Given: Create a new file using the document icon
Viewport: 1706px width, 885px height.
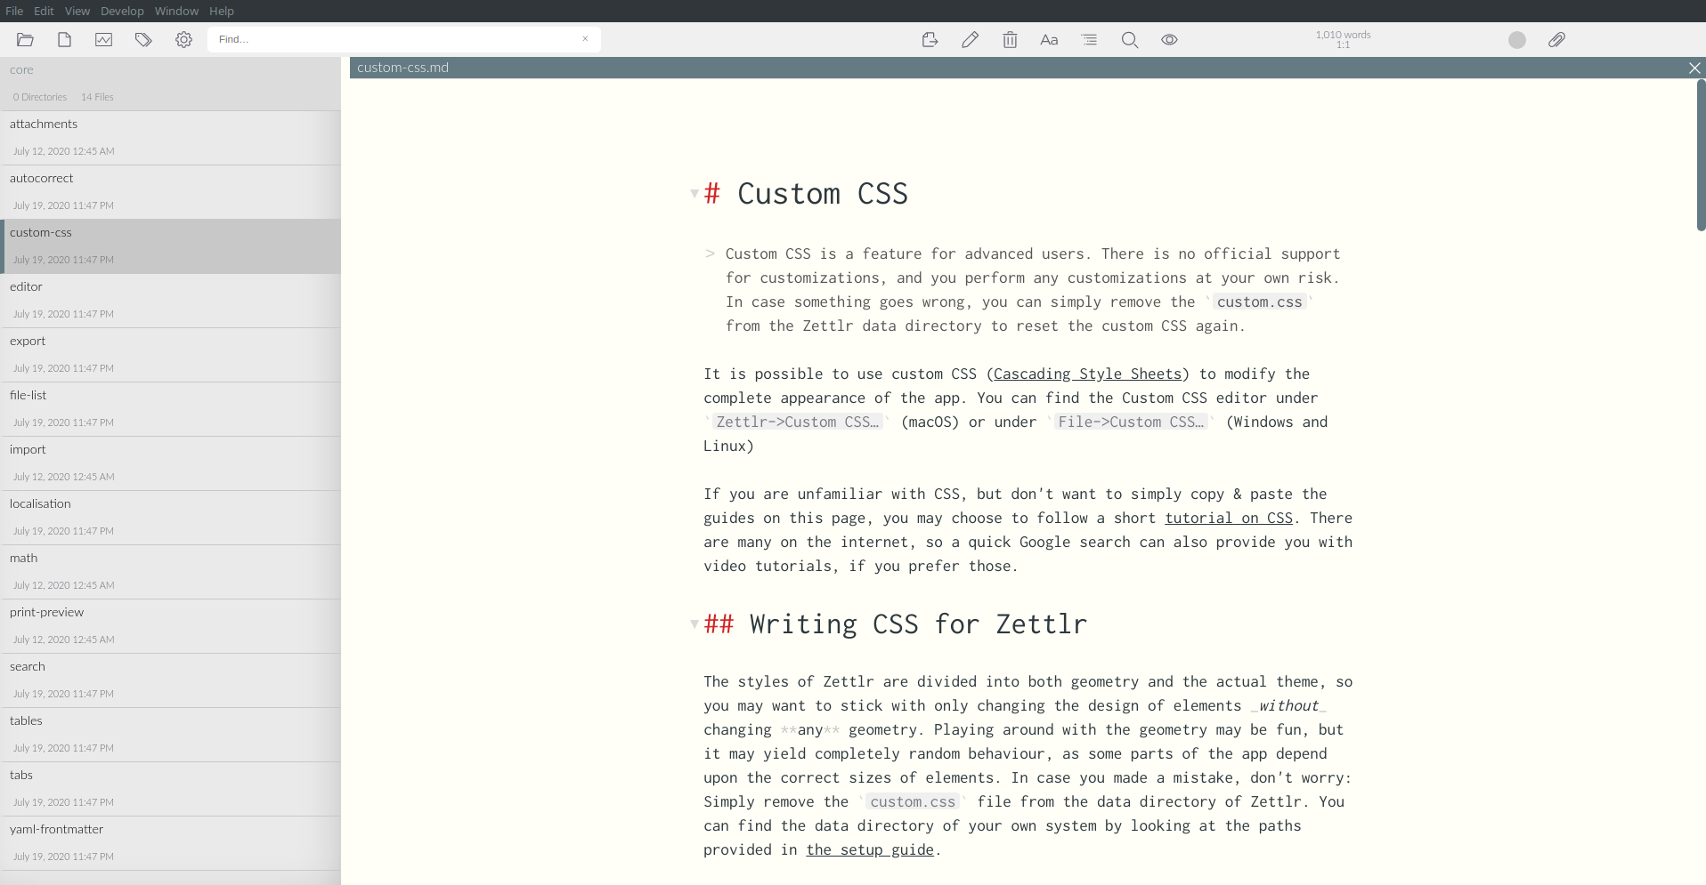Looking at the screenshot, I should [64, 40].
